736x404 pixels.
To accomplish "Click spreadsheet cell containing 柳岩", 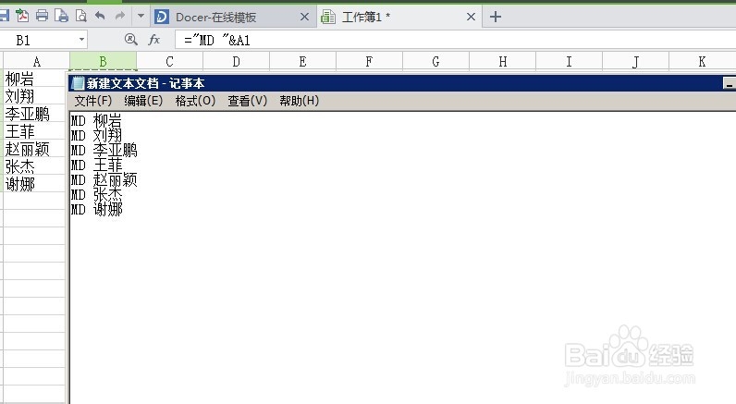I will click(x=35, y=79).
